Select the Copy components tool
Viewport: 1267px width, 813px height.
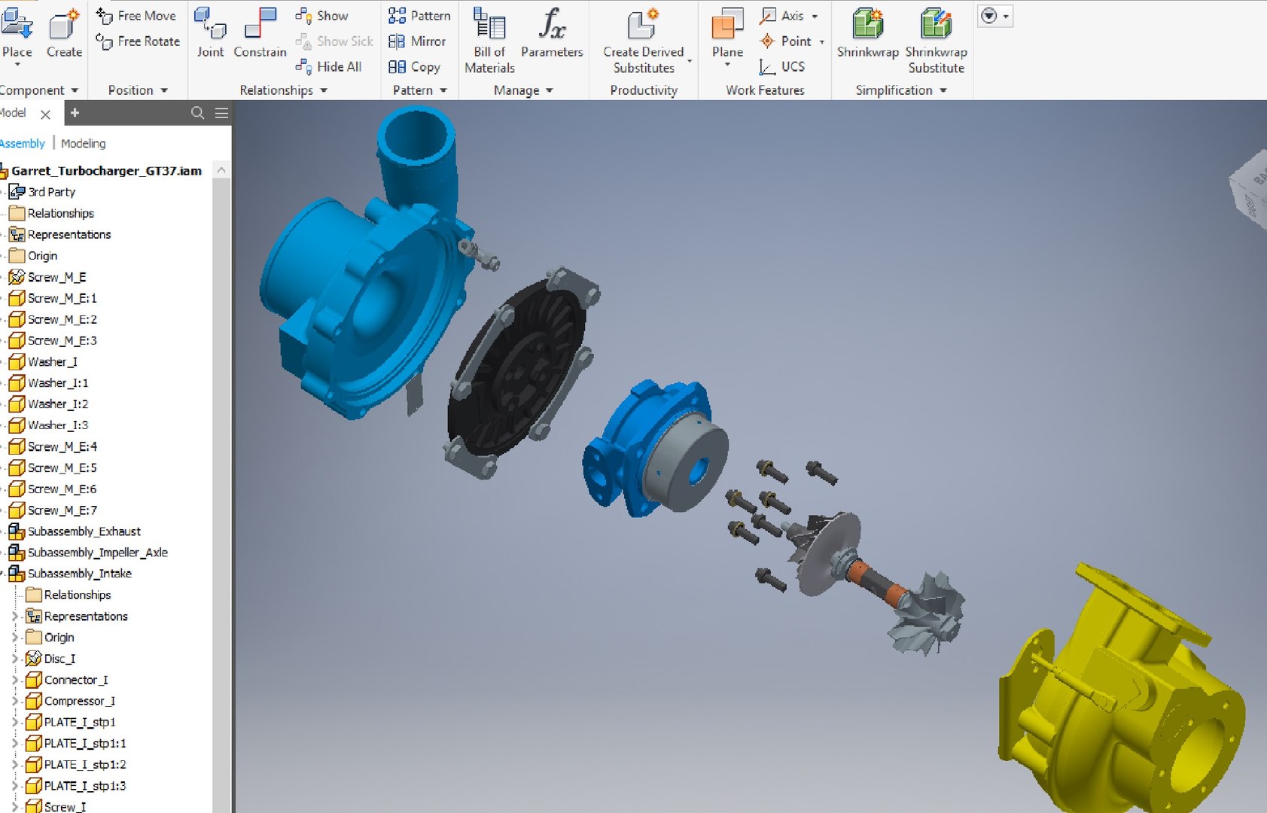coord(414,66)
